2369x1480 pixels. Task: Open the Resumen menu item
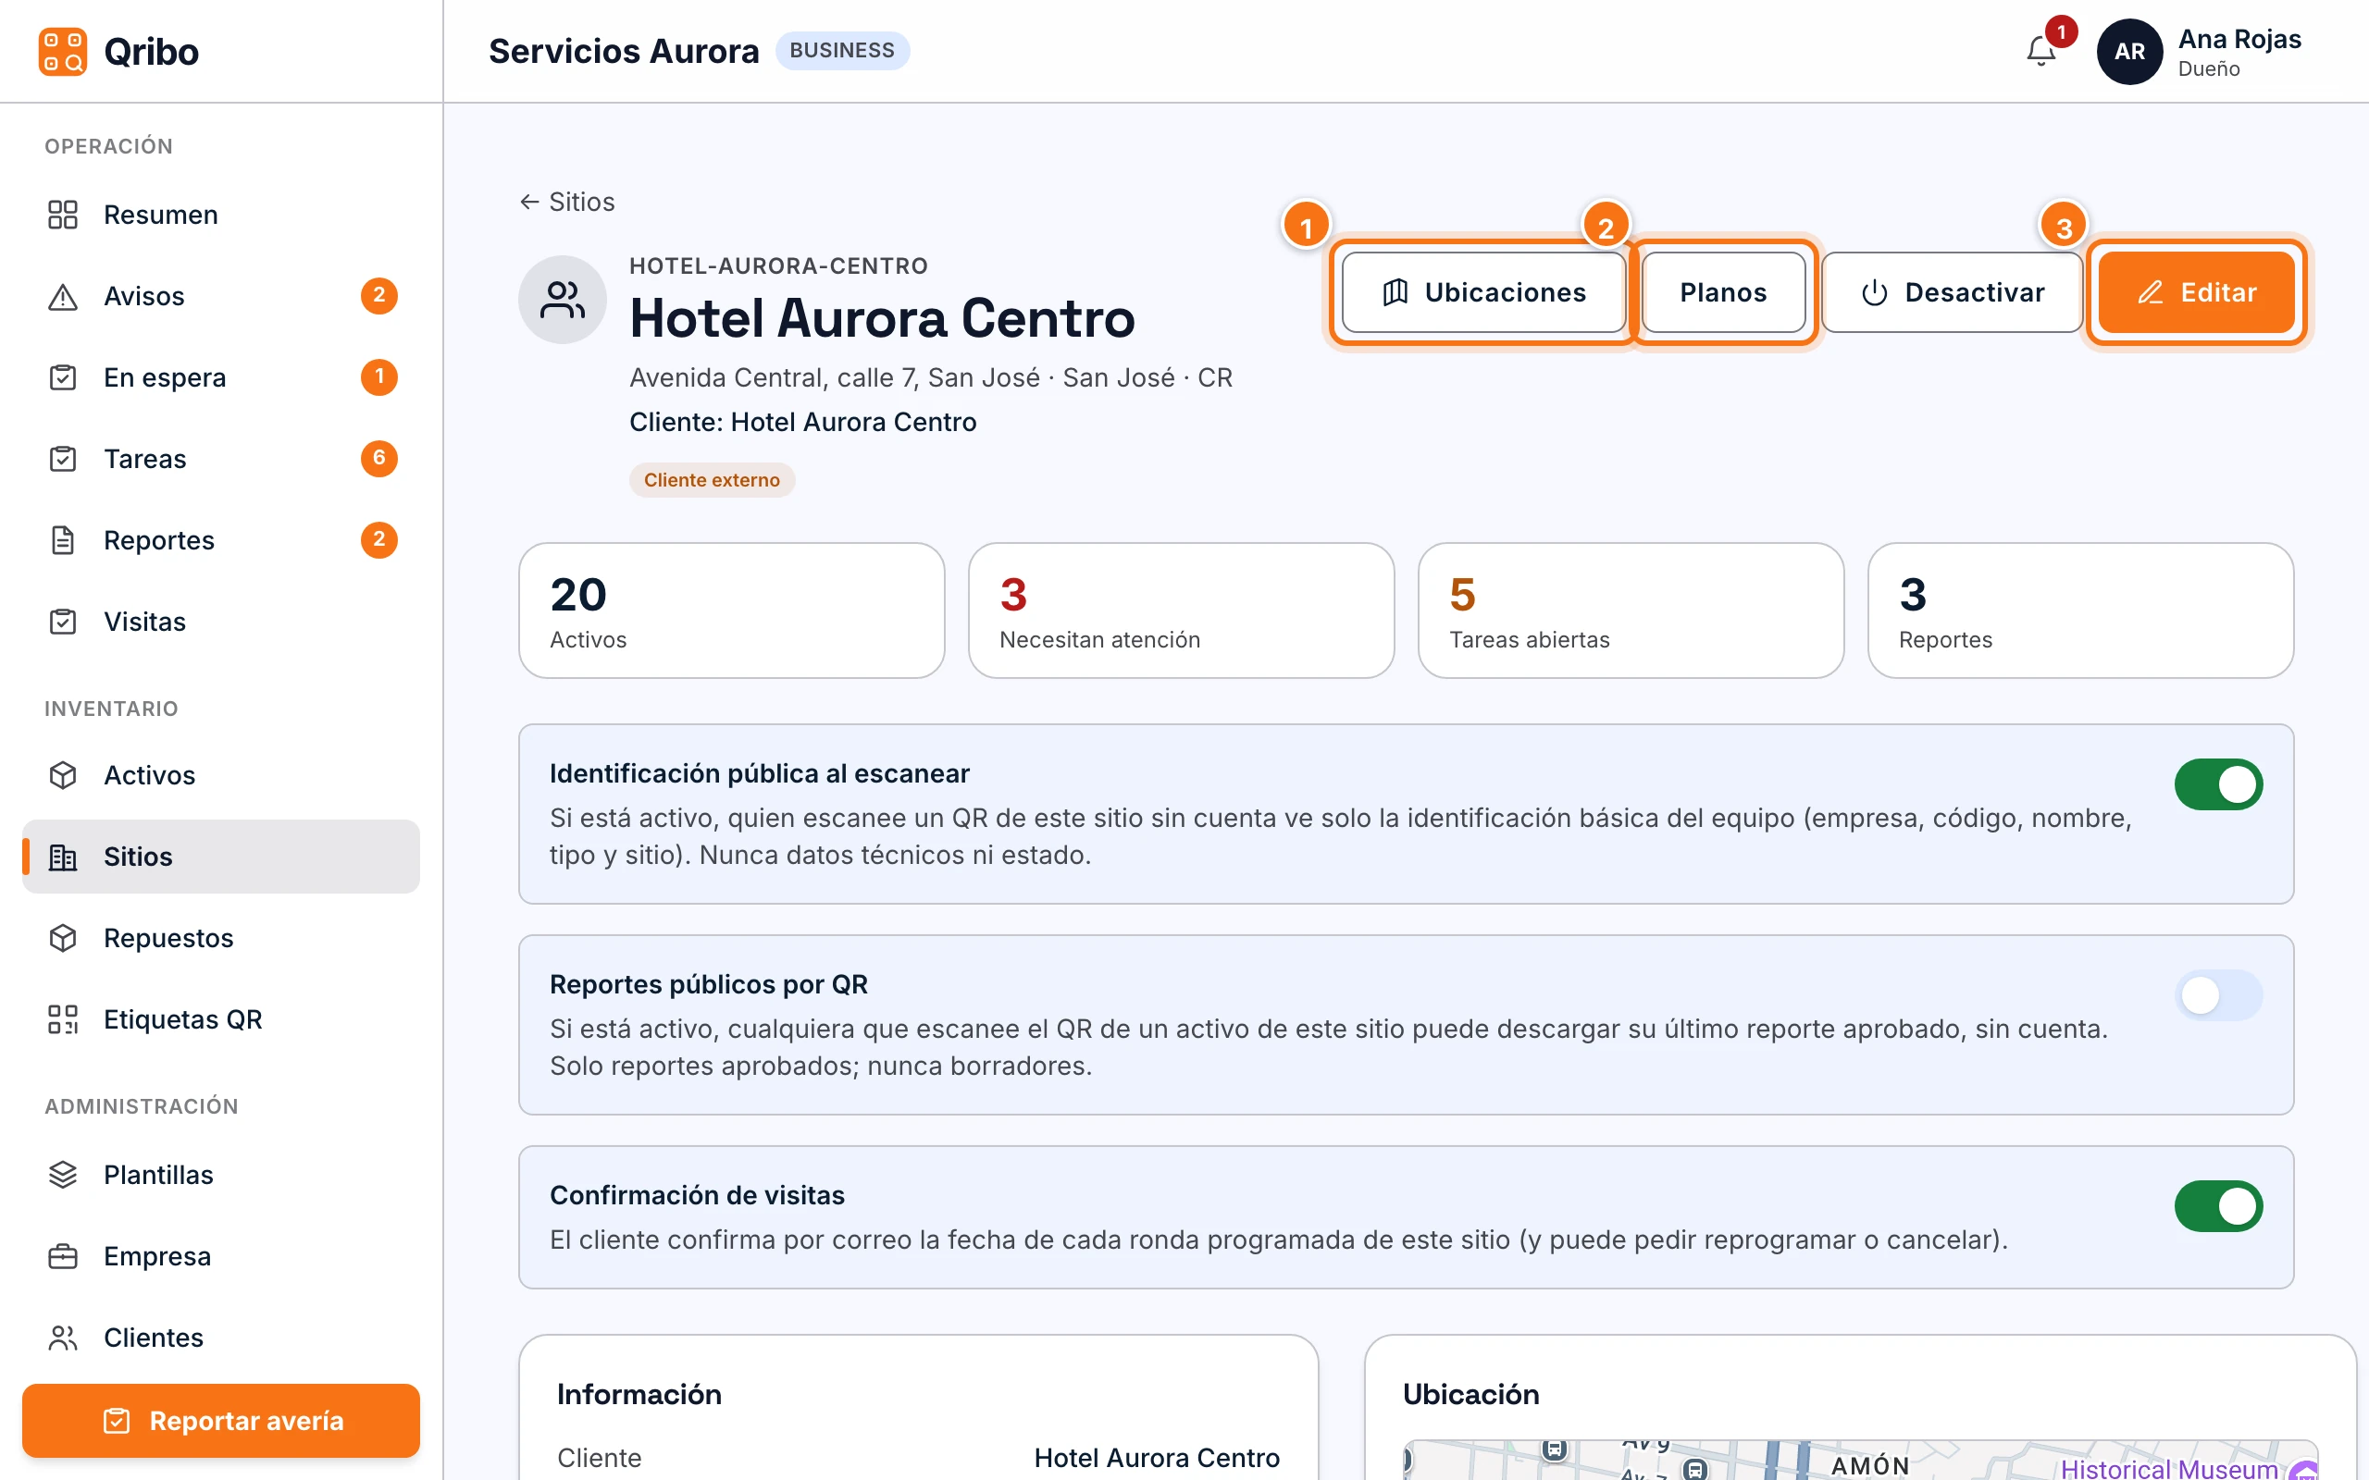click(x=221, y=215)
